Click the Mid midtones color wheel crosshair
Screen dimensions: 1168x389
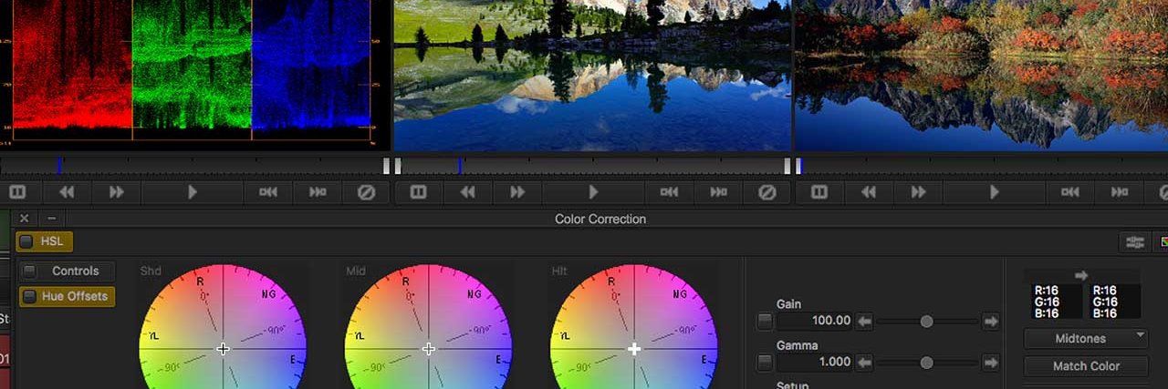pyautogui.click(x=428, y=349)
